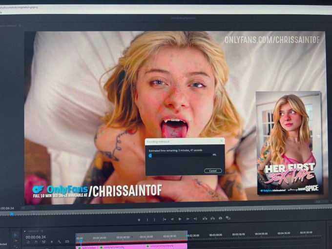Step forward one frame
The width and height of the screenshot is (332, 249).
(x=187, y=219)
